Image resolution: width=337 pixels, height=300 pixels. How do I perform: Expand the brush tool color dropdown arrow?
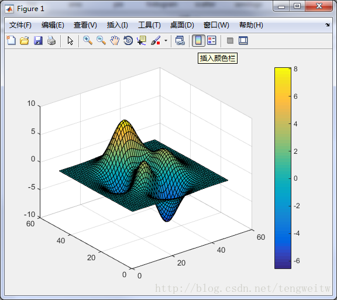coord(166,40)
